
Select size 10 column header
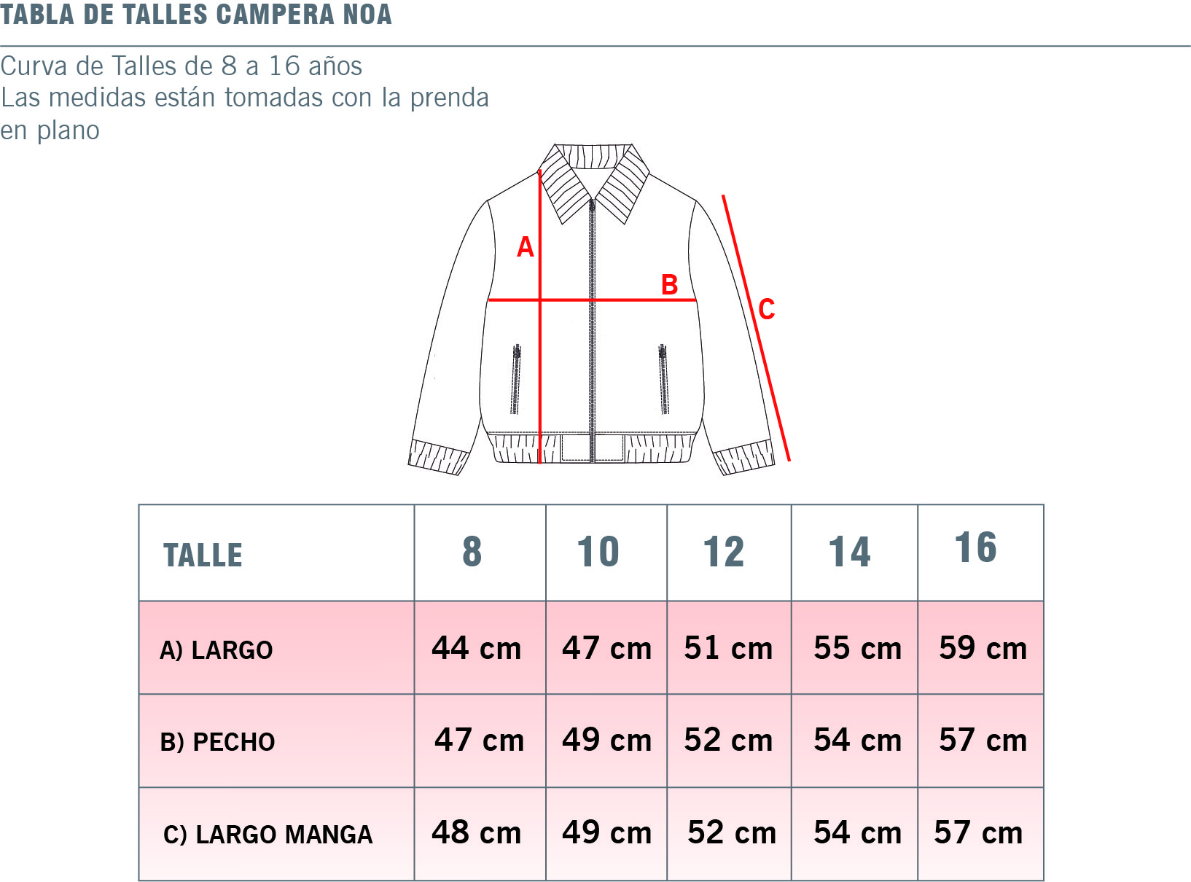[x=598, y=552]
